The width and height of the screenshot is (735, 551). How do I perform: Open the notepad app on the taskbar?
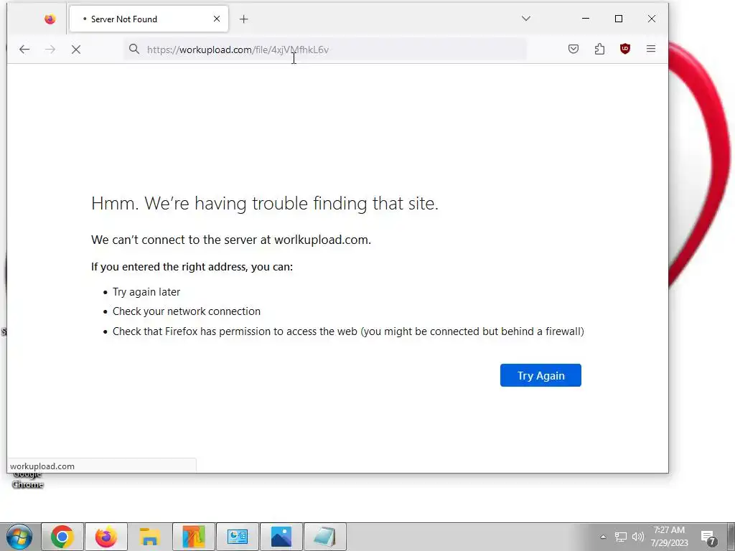coord(325,537)
